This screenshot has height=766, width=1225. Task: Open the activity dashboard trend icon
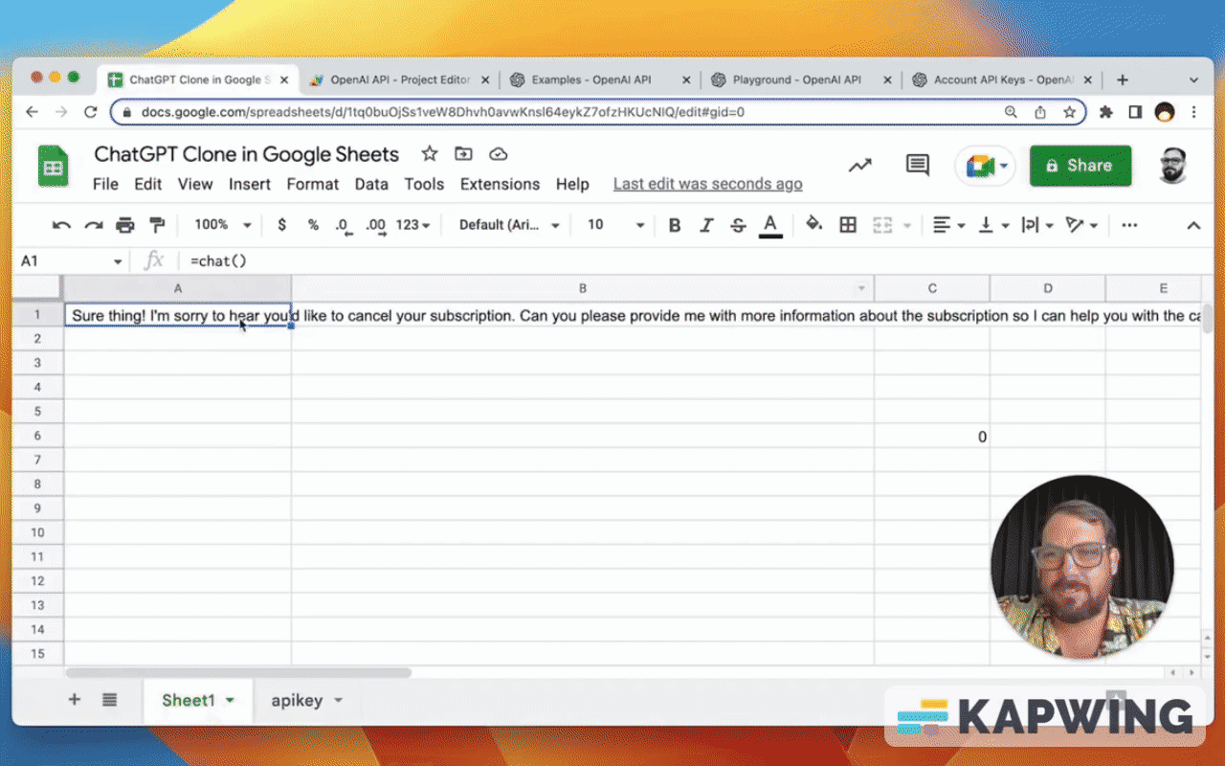[x=860, y=166]
